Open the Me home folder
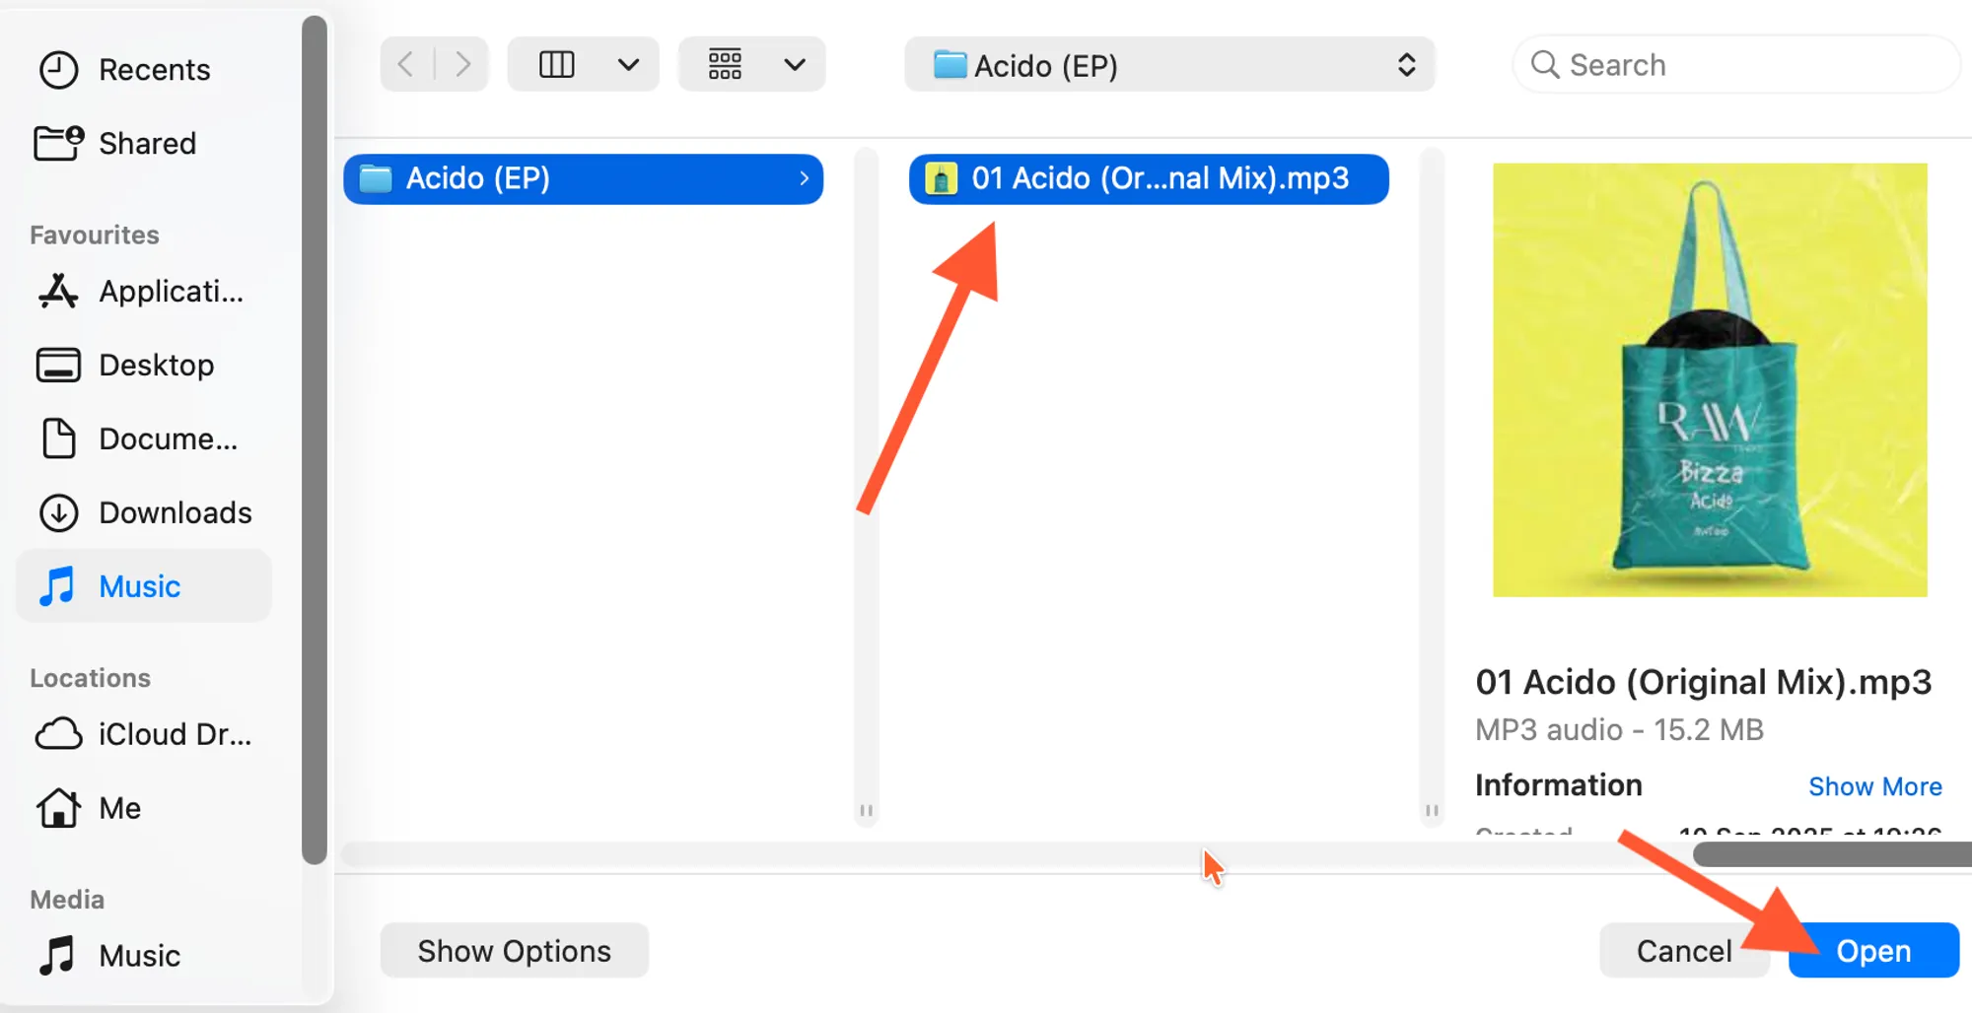This screenshot has width=1972, height=1013. coord(89,809)
